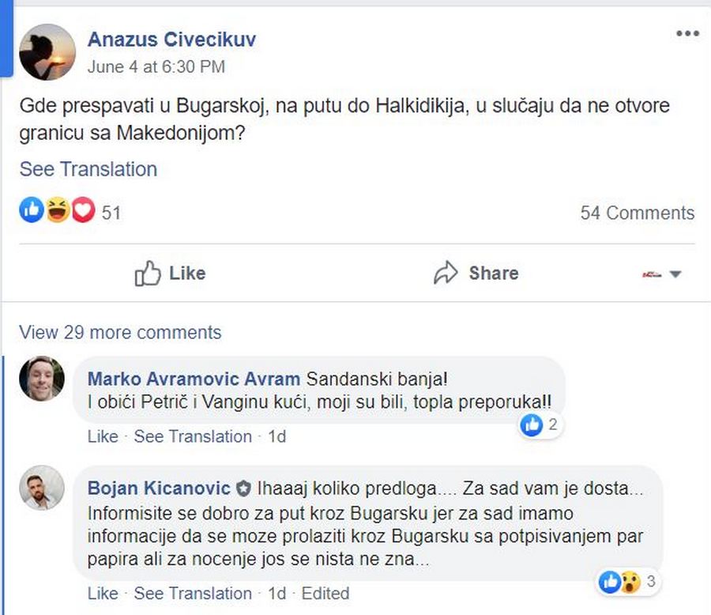Click the group admin shield badge by Bojan

243,487
